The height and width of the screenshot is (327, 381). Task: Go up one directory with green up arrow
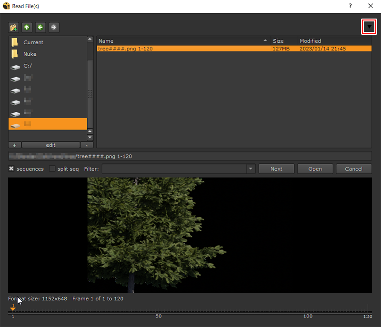tap(27, 28)
